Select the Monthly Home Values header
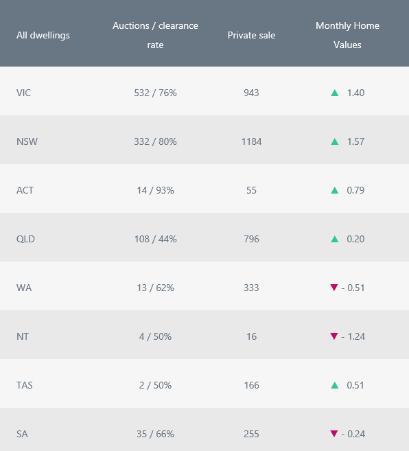 pyautogui.click(x=347, y=35)
